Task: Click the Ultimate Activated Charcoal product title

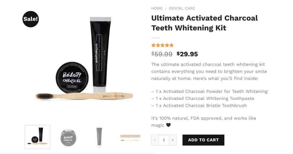Action: click(x=205, y=23)
